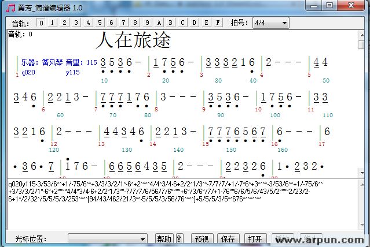Click measure number 16 marker
The height and width of the screenshot is (247, 370).
pos(274,144)
